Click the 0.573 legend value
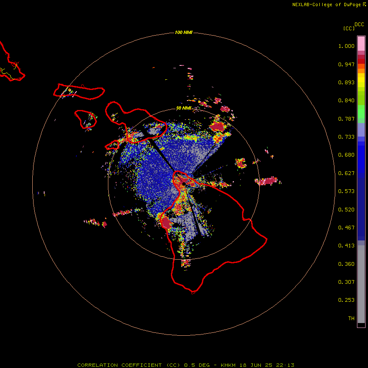Viewport: 368px width, 368px height. tap(346, 191)
